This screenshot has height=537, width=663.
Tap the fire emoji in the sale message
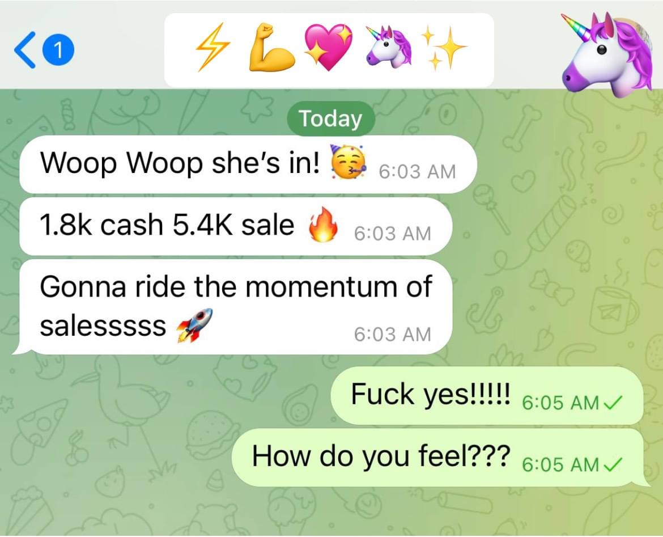tap(324, 225)
